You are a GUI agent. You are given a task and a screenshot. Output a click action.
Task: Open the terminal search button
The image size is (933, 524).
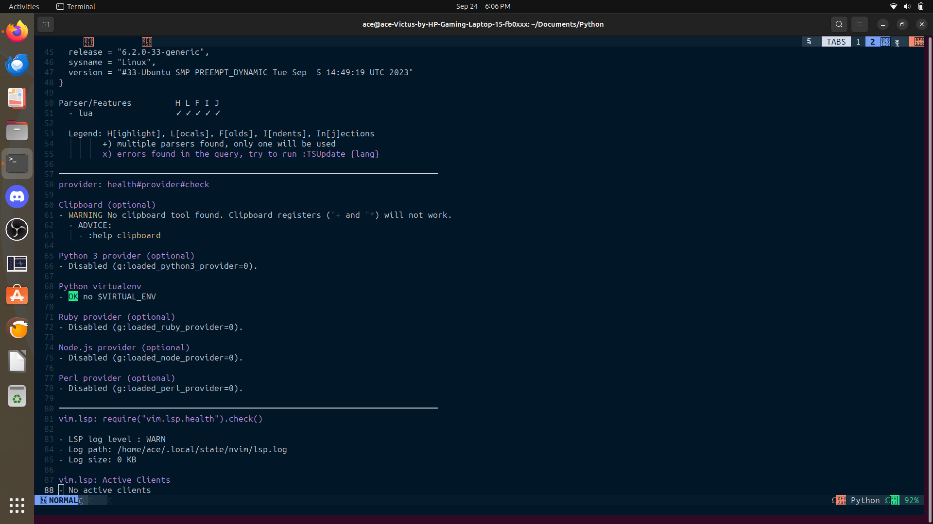tap(839, 24)
